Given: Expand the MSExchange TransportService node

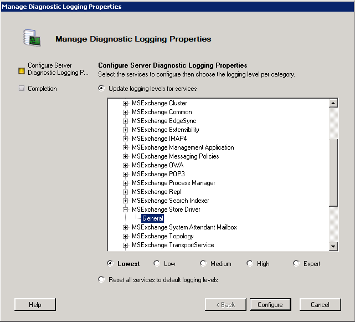Looking at the screenshot, I should [125, 245].
